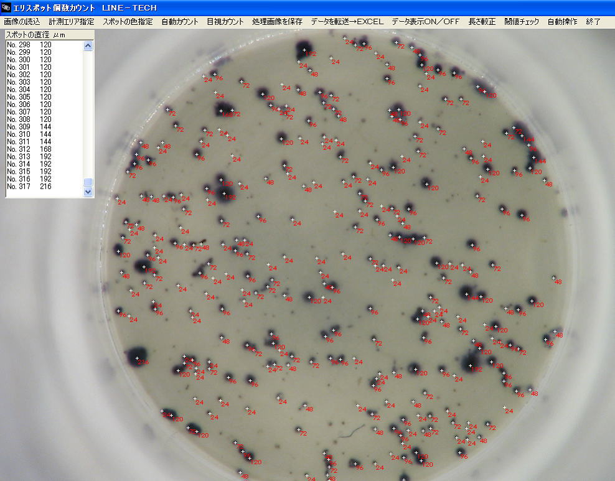Toggle データ表示ON/OFF
Screen dimensions: 615x481
tap(426, 21)
